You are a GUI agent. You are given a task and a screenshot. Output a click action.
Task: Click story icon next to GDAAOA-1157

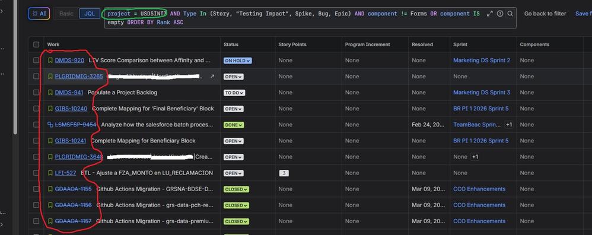(50, 221)
